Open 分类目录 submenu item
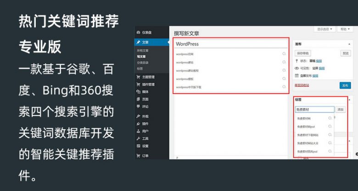Screen dimensions: 358x191 [143, 62]
